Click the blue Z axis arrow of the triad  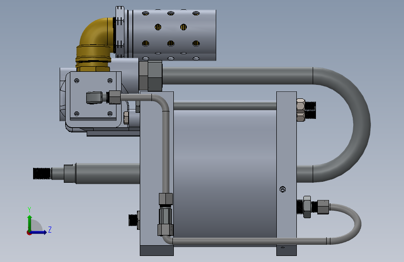pos(39,232)
